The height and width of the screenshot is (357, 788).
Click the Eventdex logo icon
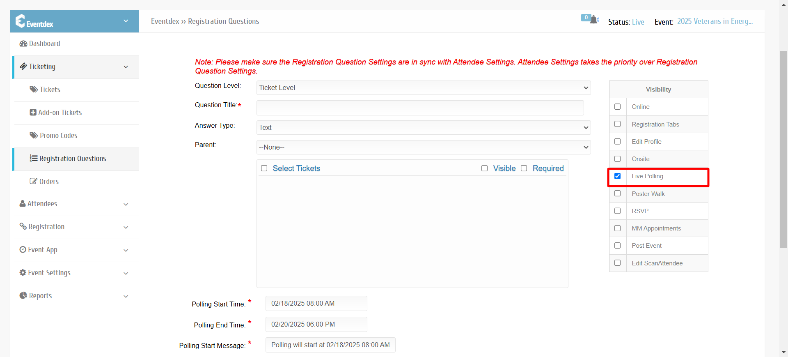tap(20, 21)
